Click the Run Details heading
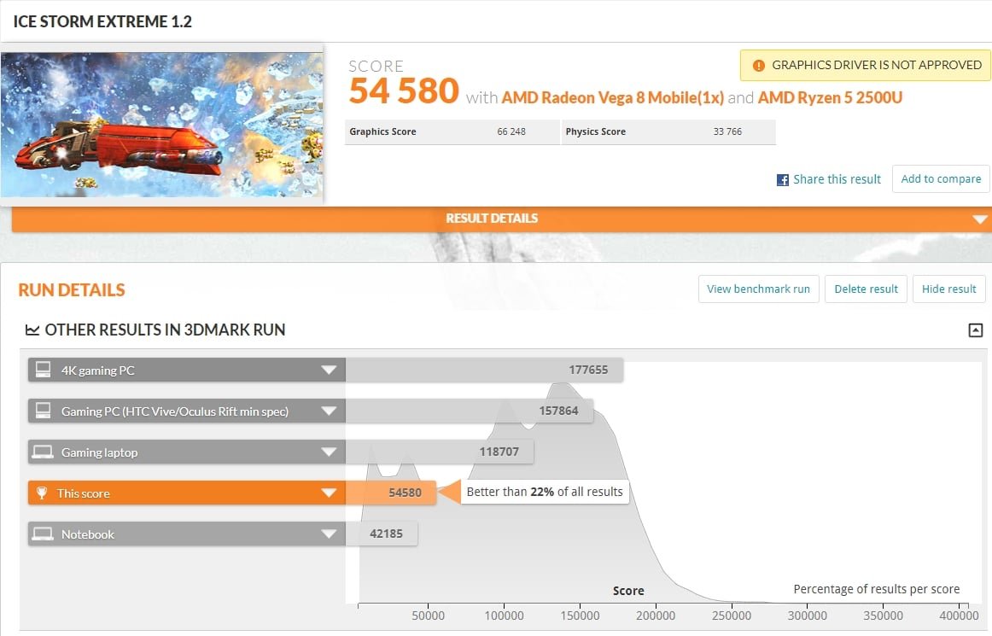This screenshot has height=636, width=992. tap(72, 290)
